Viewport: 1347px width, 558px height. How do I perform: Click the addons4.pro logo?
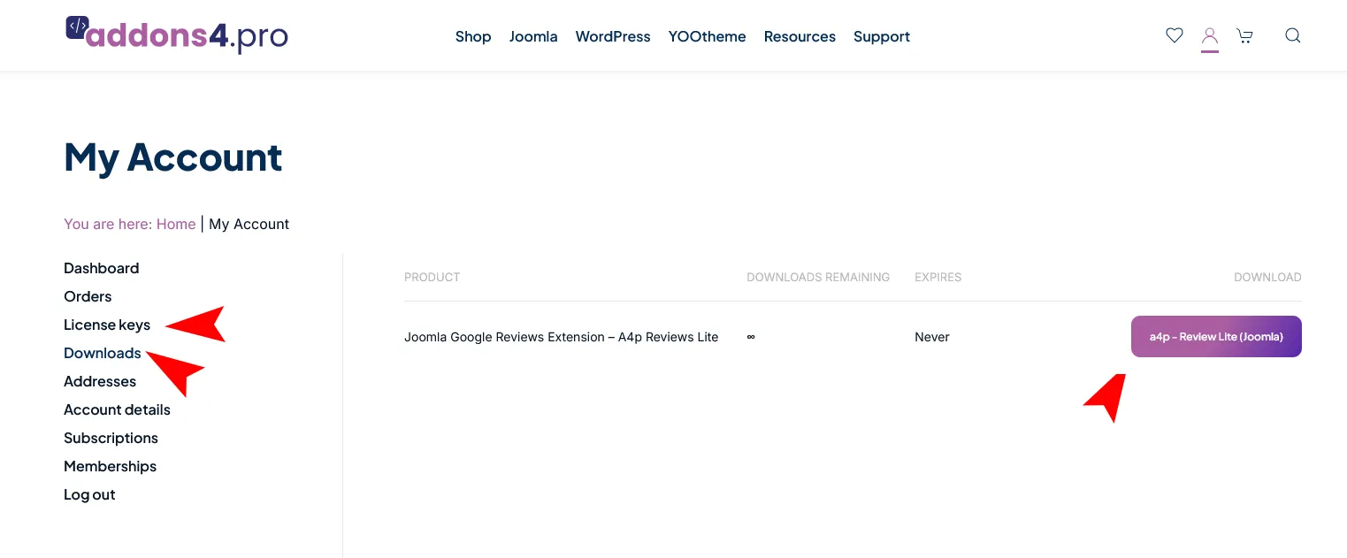[x=177, y=34]
